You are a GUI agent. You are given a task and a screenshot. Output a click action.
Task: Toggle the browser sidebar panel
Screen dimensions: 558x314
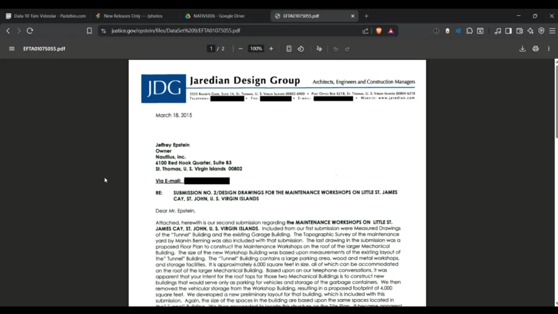click(x=508, y=31)
